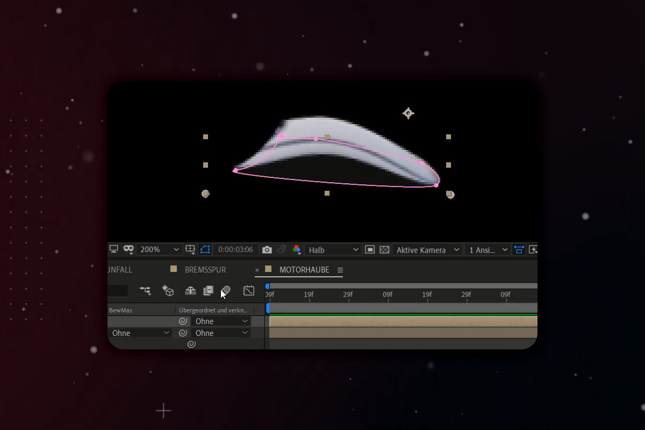645x430 pixels.
Task: Open second layer's parent Ohne dropdown
Action: click(x=221, y=333)
